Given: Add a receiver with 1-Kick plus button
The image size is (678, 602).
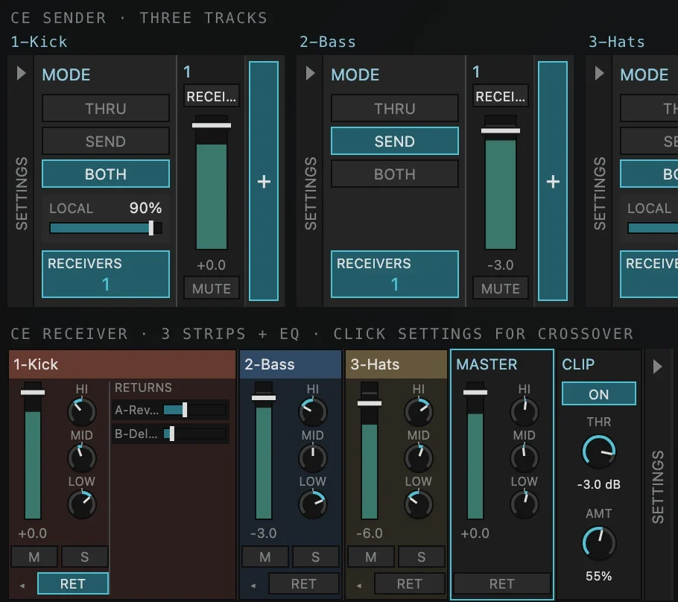Looking at the screenshot, I should pos(264,181).
